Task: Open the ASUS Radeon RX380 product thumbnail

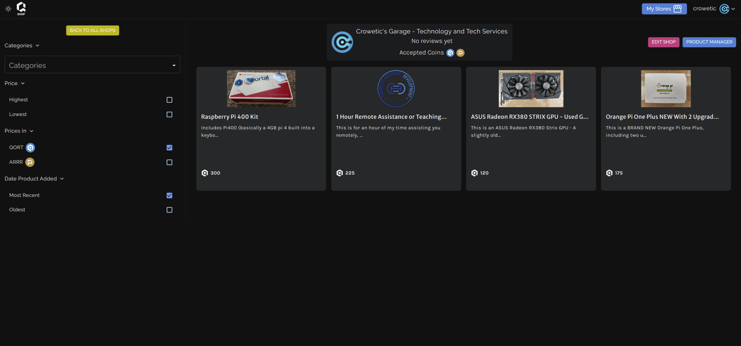Action: point(531,89)
